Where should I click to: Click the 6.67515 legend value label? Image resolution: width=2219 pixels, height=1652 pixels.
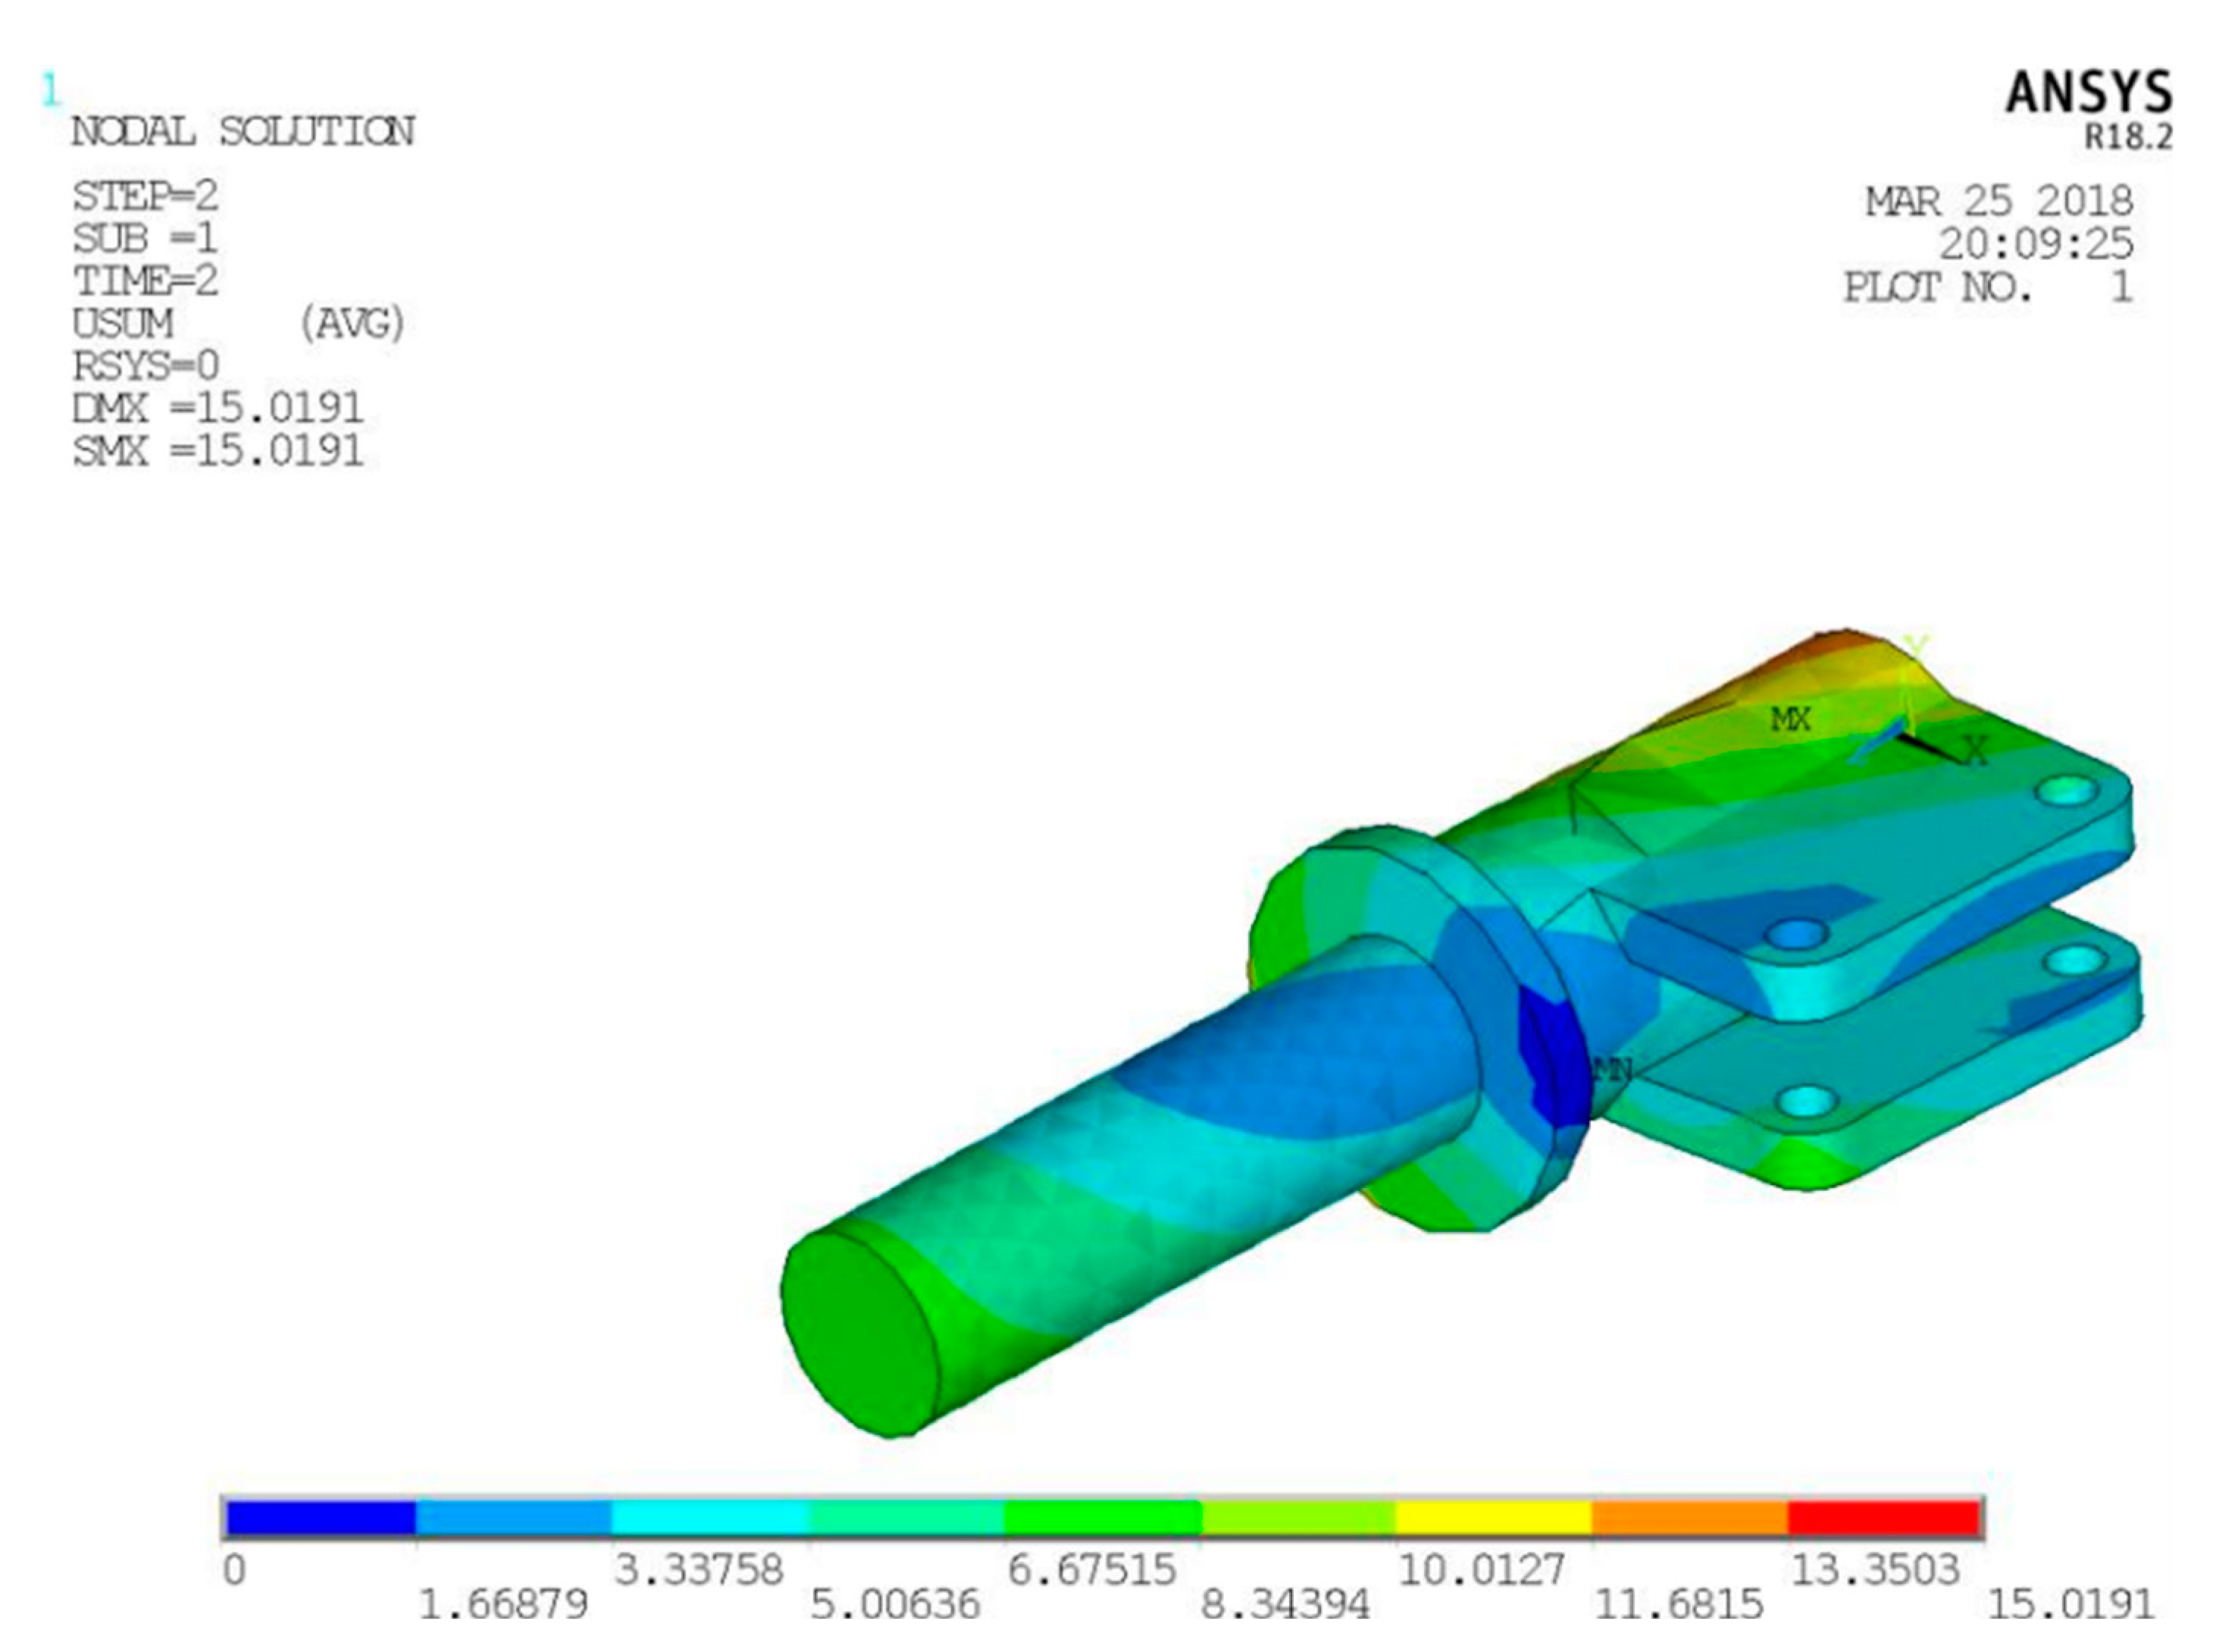tap(1091, 1570)
